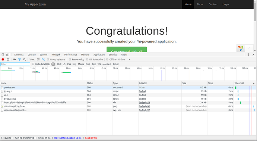Toggle the blue filter funnel icon

(19, 59)
